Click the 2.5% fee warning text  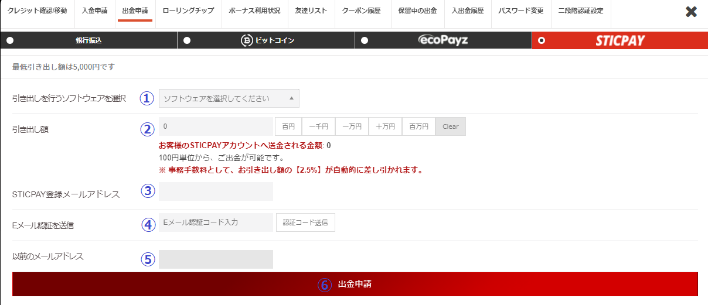pyautogui.click(x=291, y=170)
